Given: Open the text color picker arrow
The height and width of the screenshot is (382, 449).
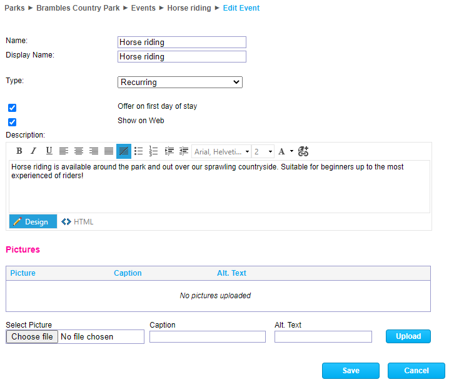Looking at the screenshot, I should point(292,151).
